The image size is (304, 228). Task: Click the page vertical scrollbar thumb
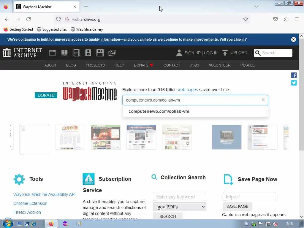(x=301, y=94)
